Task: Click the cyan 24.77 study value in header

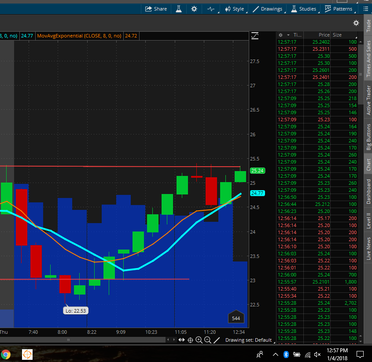Action: (x=27, y=36)
